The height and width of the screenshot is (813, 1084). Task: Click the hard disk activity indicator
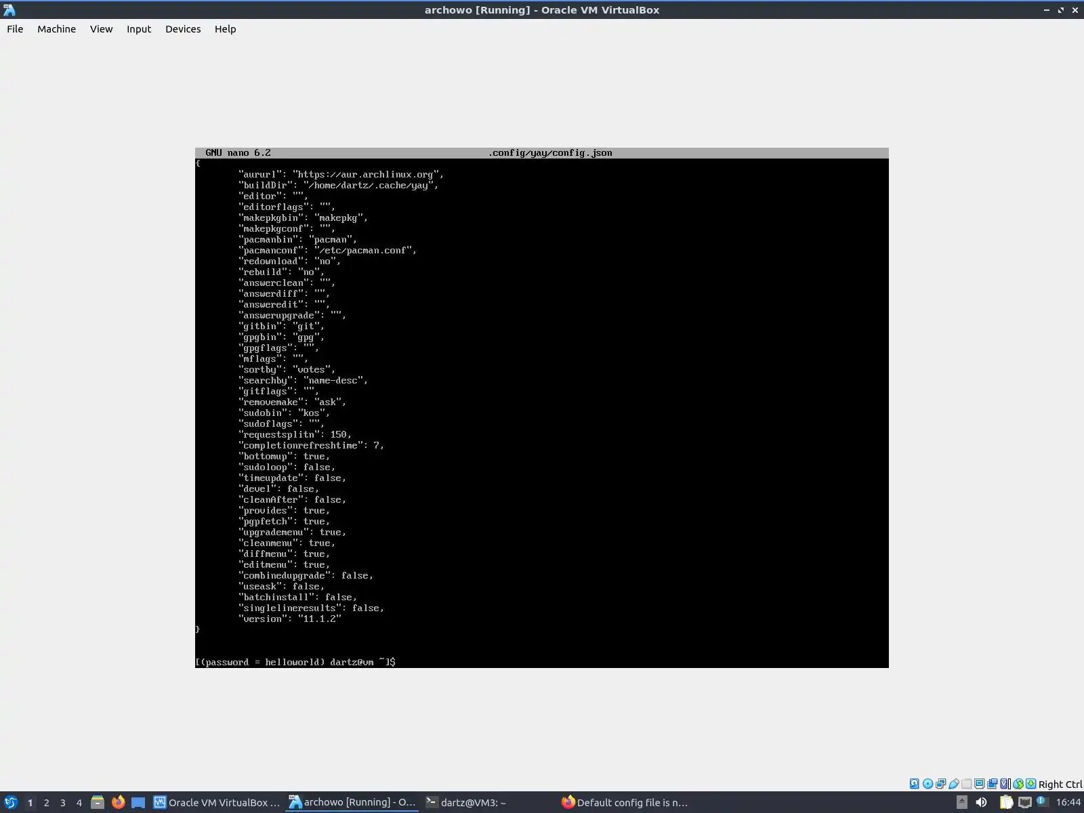915,784
